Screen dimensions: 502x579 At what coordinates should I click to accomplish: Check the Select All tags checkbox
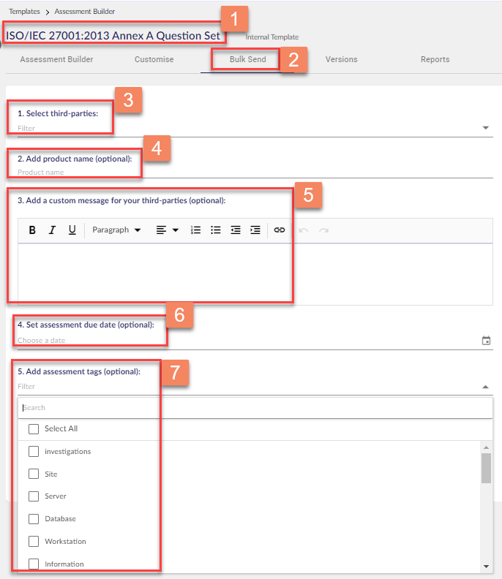pyautogui.click(x=34, y=429)
